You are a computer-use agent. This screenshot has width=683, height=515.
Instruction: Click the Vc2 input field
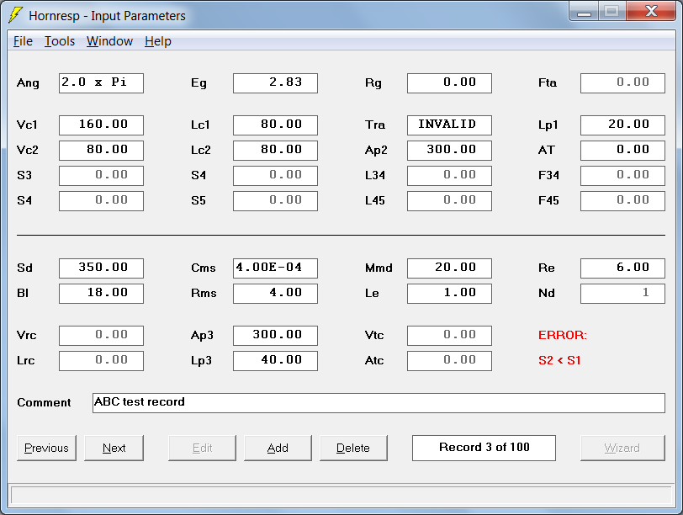[x=101, y=151]
